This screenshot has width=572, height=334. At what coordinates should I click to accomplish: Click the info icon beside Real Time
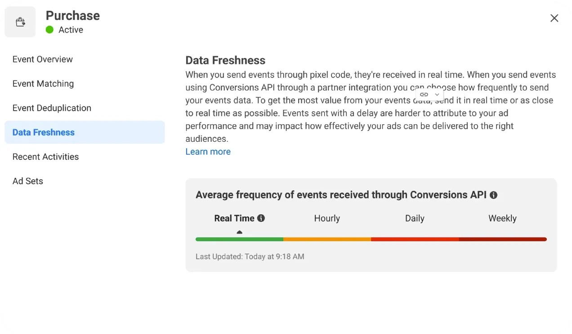coord(261,218)
